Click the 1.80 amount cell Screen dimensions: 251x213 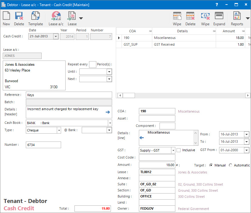pyautogui.click(x=230, y=44)
